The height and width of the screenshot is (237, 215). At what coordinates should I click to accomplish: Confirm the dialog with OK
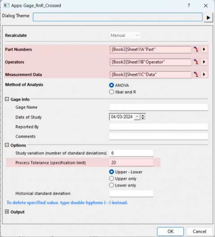click(x=170, y=231)
